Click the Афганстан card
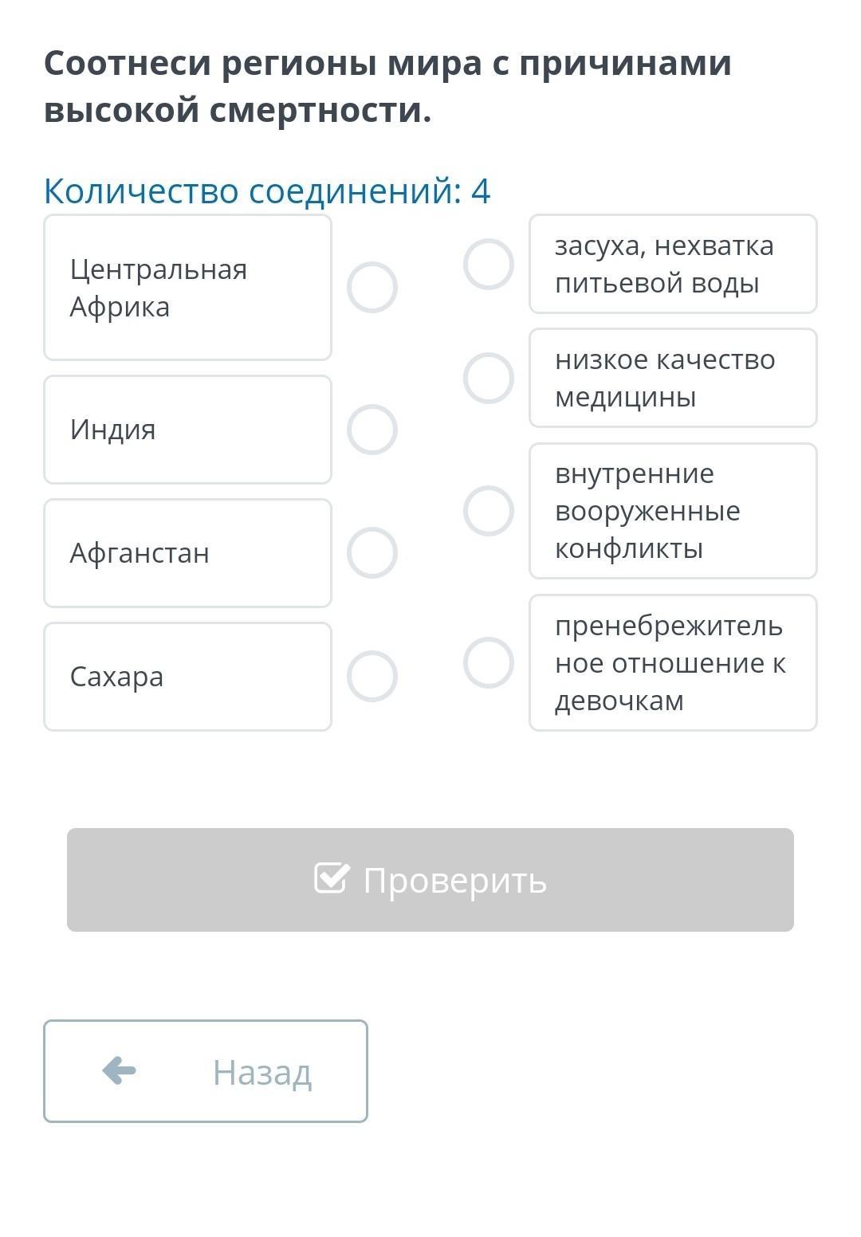Screen dimensions: 861x1237 [x=187, y=552]
